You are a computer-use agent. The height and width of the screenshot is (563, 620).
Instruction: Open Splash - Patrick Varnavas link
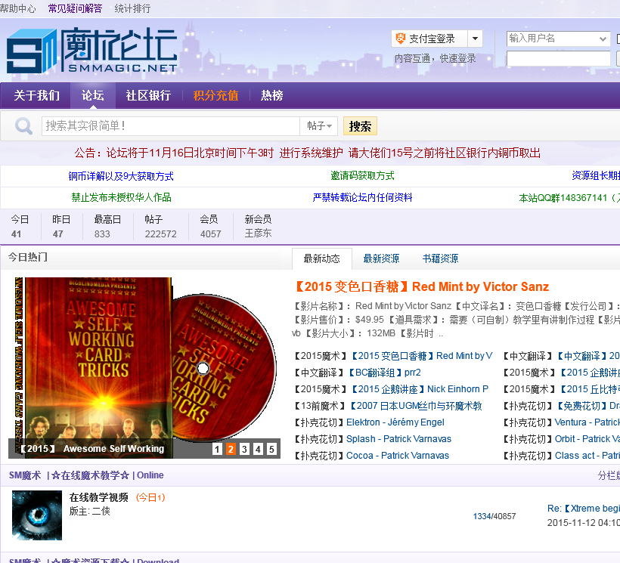[x=398, y=439]
